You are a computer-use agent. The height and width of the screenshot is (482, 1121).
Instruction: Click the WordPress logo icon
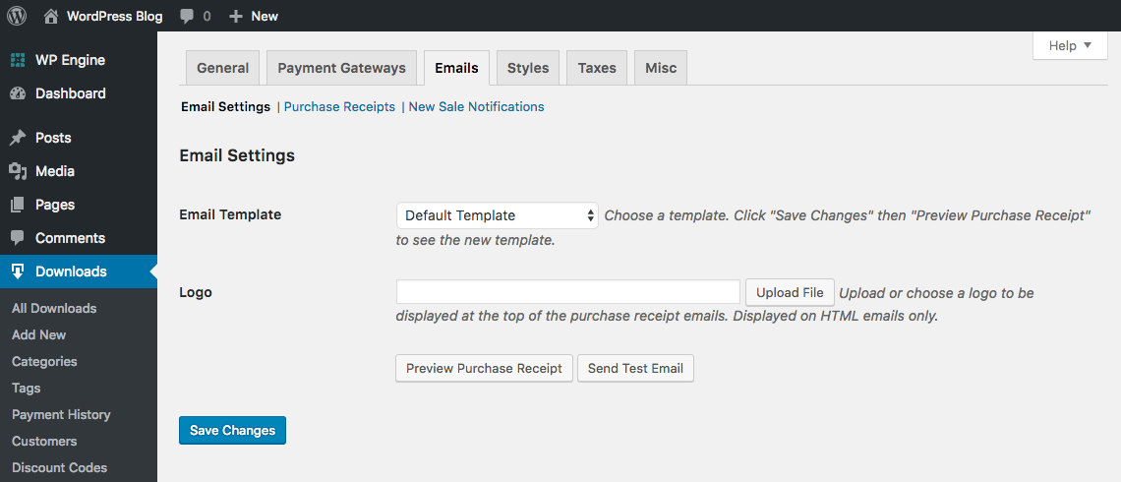pyautogui.click(x=17, y=16)
